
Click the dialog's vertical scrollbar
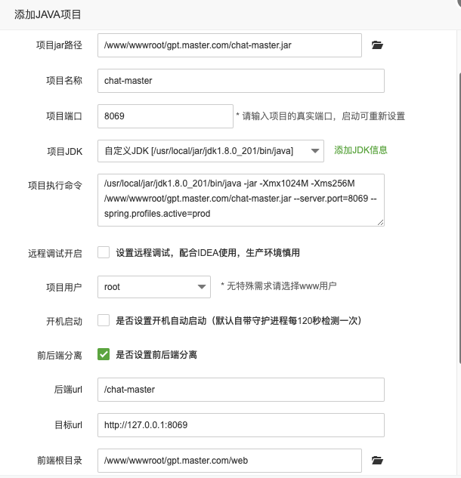[459, 218]
